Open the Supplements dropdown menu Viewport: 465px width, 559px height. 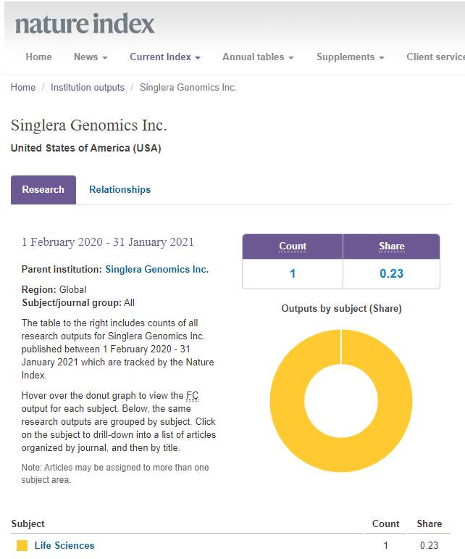click(350, 57)
